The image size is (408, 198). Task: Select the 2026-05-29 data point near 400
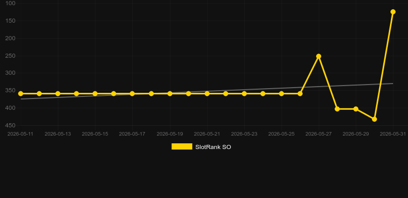pos(356,109)
